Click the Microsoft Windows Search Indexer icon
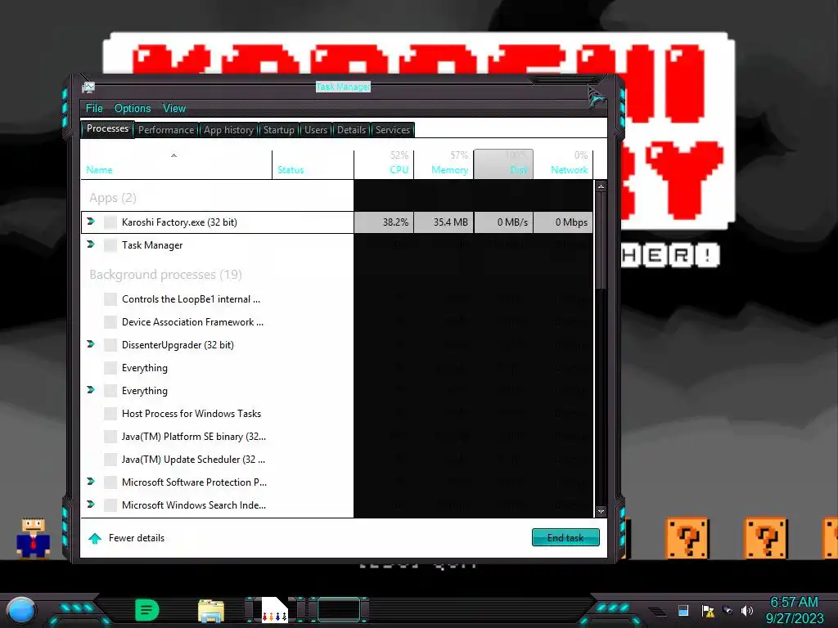This screenshot has width=838, height=628. [110, 505]
